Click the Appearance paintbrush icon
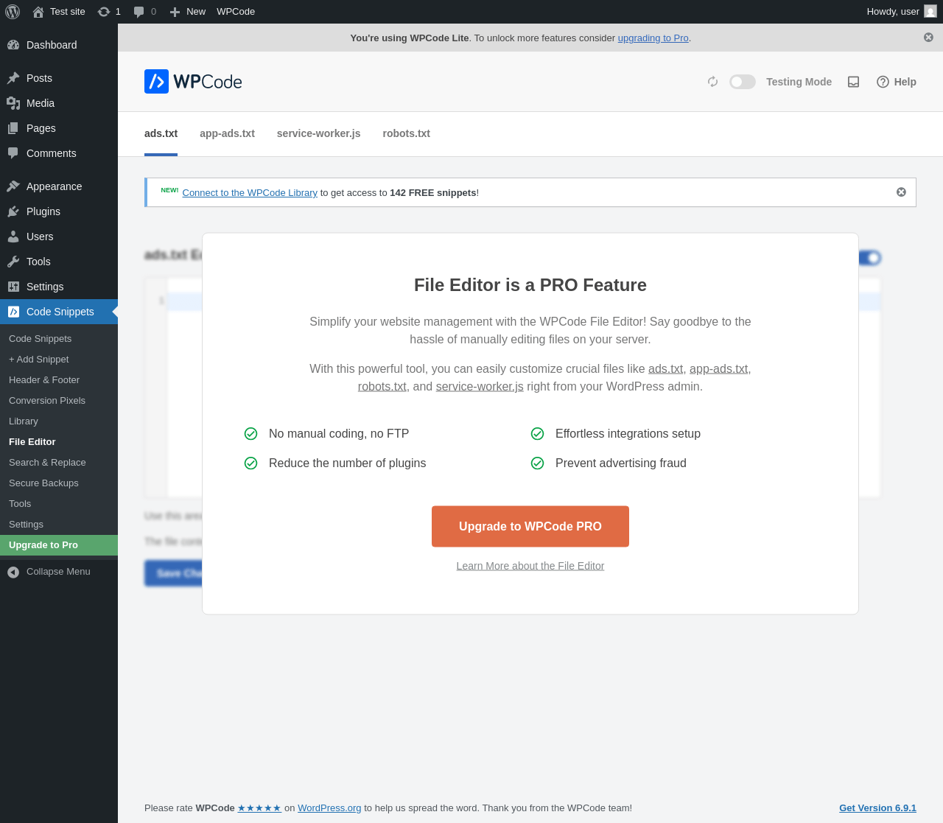943x823 pixels. 13,186
